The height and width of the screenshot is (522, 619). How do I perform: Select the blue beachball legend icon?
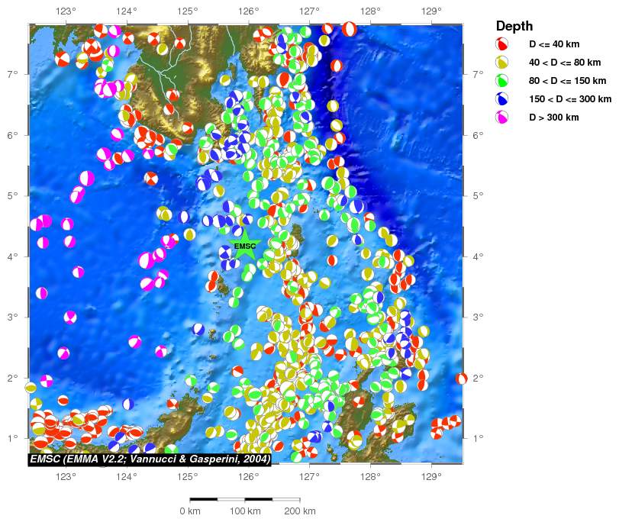502,98
